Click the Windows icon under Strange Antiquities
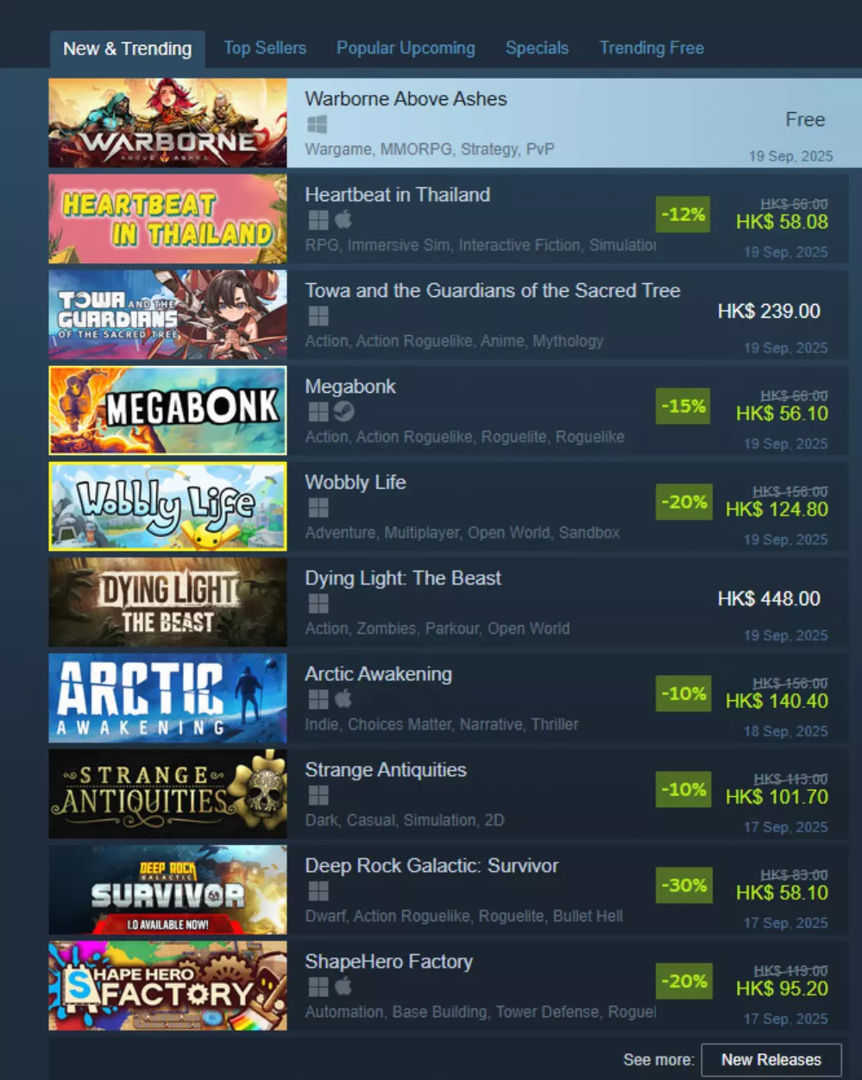Image resolution: width=862 pixels, height=1080 pixels. [x=318, y=795]
